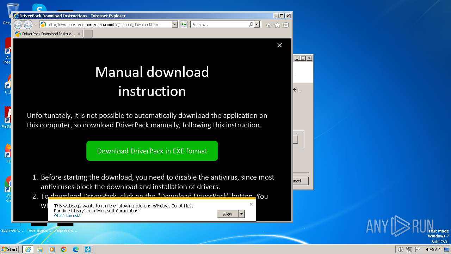Click the refresh page icon
451x254 pixels.
(184, 24)
